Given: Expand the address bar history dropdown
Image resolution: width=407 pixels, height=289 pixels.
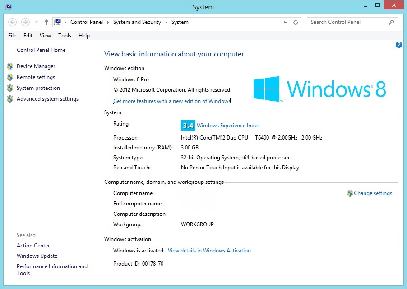Looking at the screenshot, I should click(x=286, y=22).
